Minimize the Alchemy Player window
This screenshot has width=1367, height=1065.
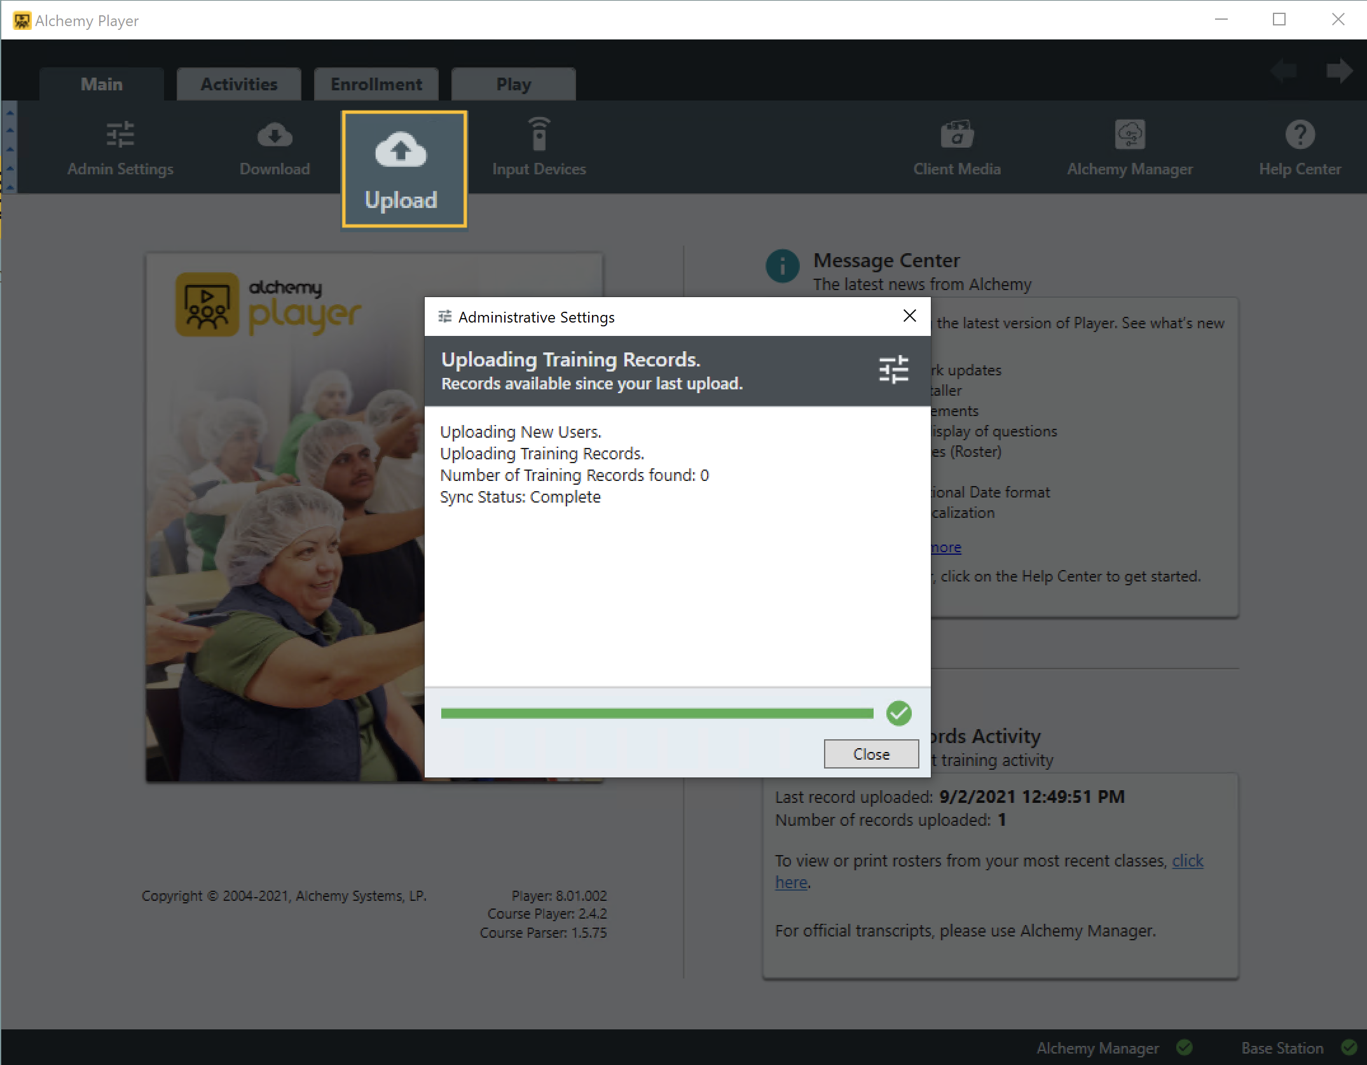(x=1221, y=20)
